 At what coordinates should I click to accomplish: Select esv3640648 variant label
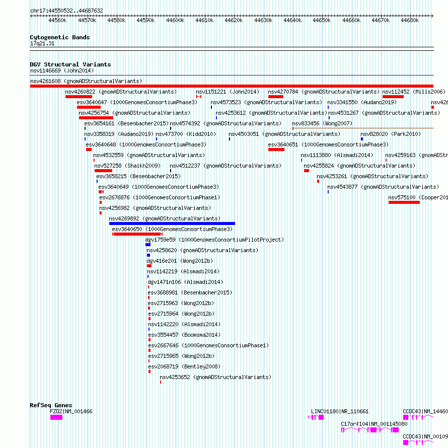click(x=146, y=144)
